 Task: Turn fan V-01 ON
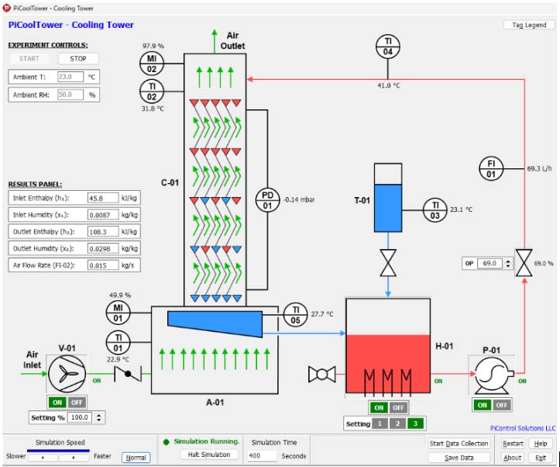(57, 403)
